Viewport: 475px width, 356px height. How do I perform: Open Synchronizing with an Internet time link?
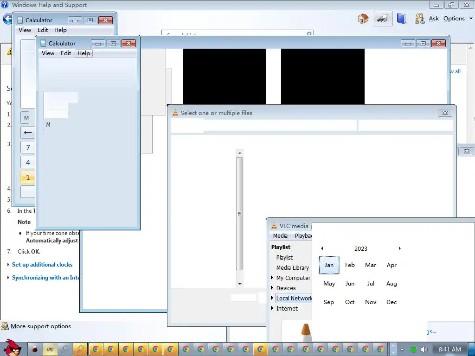coord(45,278)
